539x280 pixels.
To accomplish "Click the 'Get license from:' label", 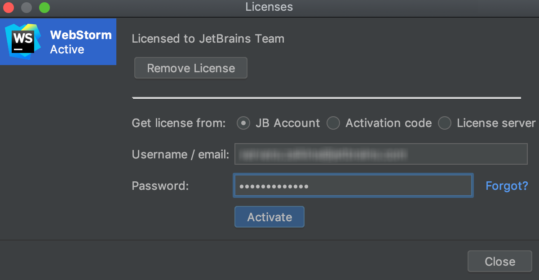I will (x=179, y=123).
